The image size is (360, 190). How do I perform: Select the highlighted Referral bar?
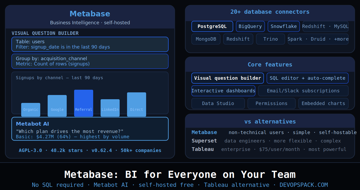tap(84, 103)
